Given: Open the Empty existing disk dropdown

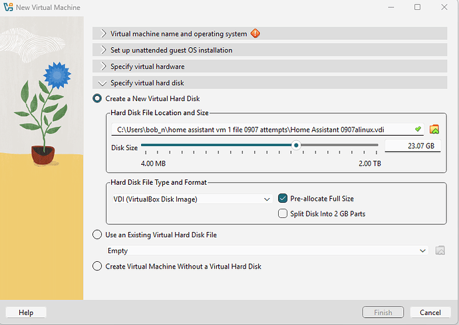Looking at the screenshot, I should [x=267, y=251].
